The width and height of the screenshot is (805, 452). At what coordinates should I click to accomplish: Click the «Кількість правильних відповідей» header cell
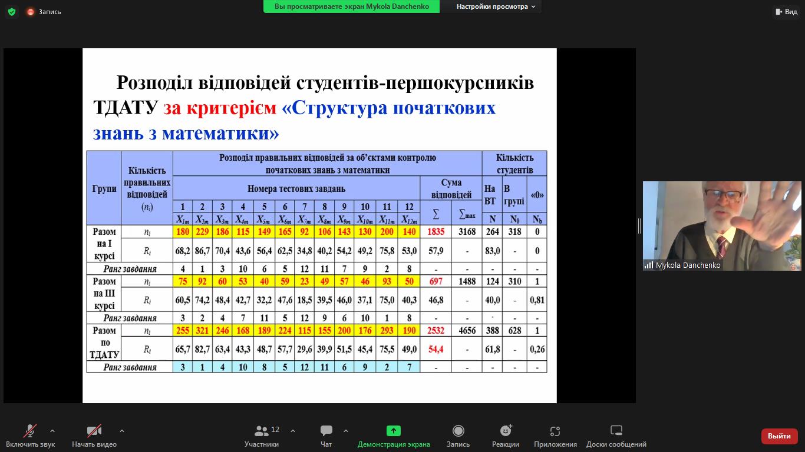click(x=147, y=188)
